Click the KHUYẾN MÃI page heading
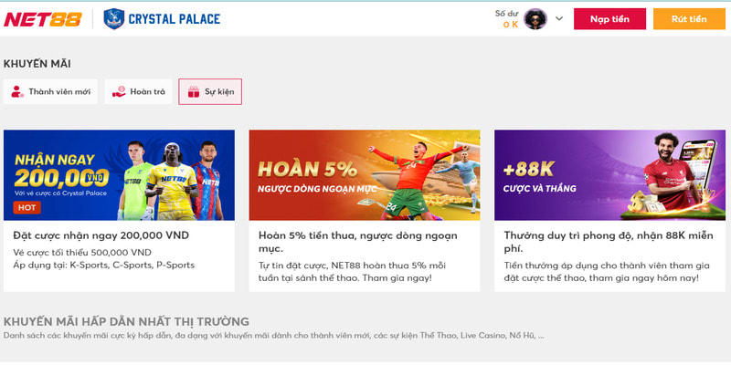The width and height of the screenshot is (731, 365). (x=37, y=64)
